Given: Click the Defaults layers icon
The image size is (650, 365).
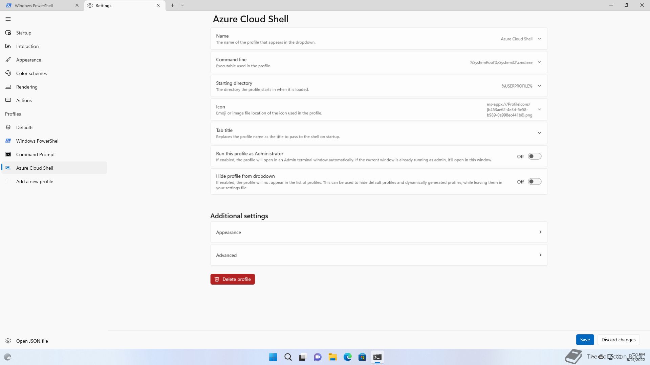Looking at the screenshot, I should (x=8, y=127).
